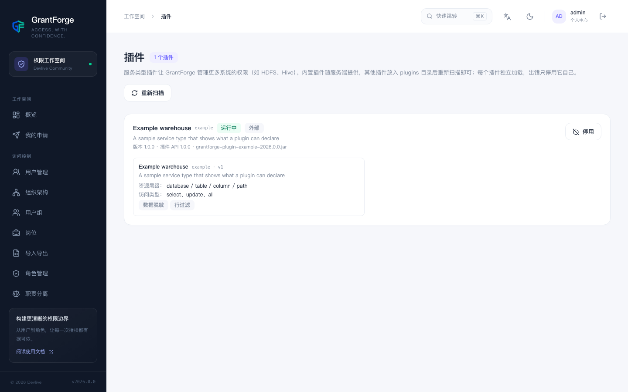Click the logout icon
628x392 pixels.
603,17
